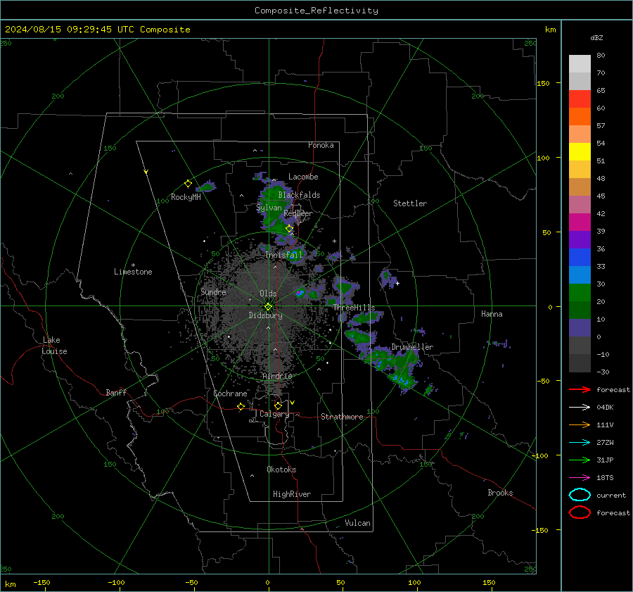Click the Drumheller city label
This screenshot has height=592, width=633.
412,347
